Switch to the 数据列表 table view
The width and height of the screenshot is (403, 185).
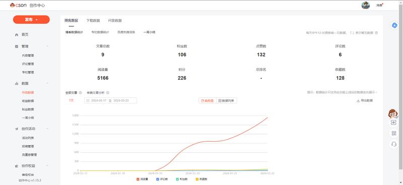pos(226,101)
